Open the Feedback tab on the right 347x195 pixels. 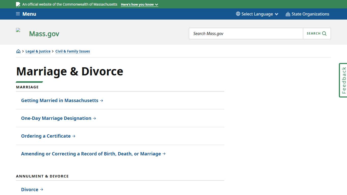(x=343, y=80)
